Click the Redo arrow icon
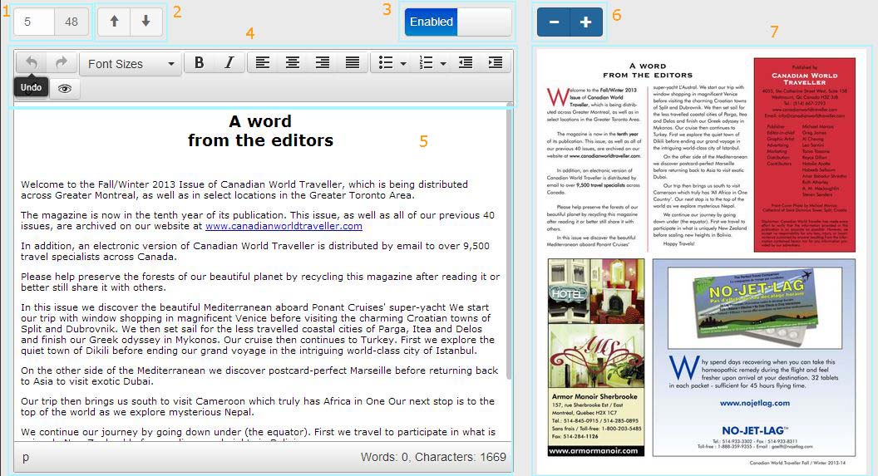878x476 pixels. (x=62, y=62)
